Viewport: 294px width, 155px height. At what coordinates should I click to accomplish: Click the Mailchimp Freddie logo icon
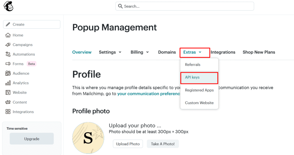coord(9,6)
